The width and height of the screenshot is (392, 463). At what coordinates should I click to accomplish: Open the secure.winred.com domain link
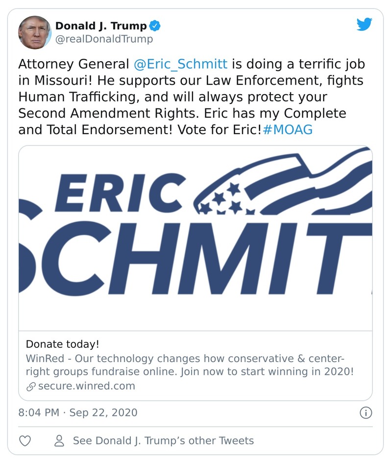point(86,386)
